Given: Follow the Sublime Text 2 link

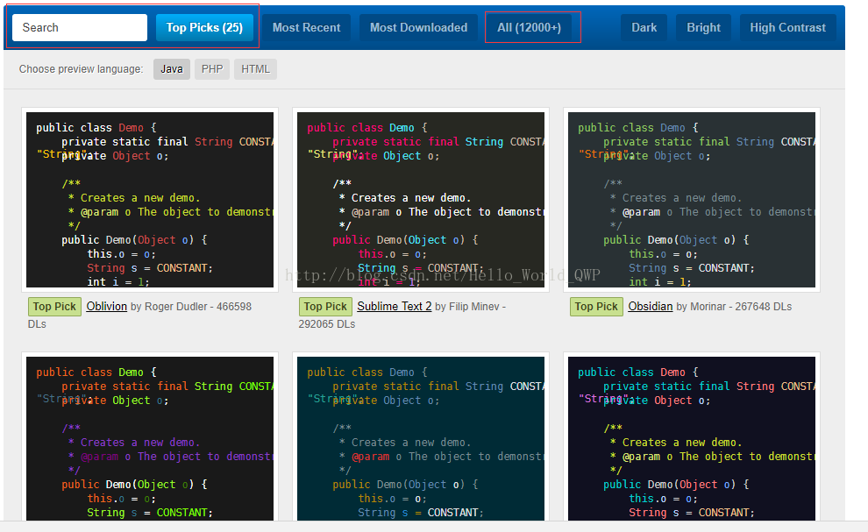Looking at the screenshot, I should 395,306.
